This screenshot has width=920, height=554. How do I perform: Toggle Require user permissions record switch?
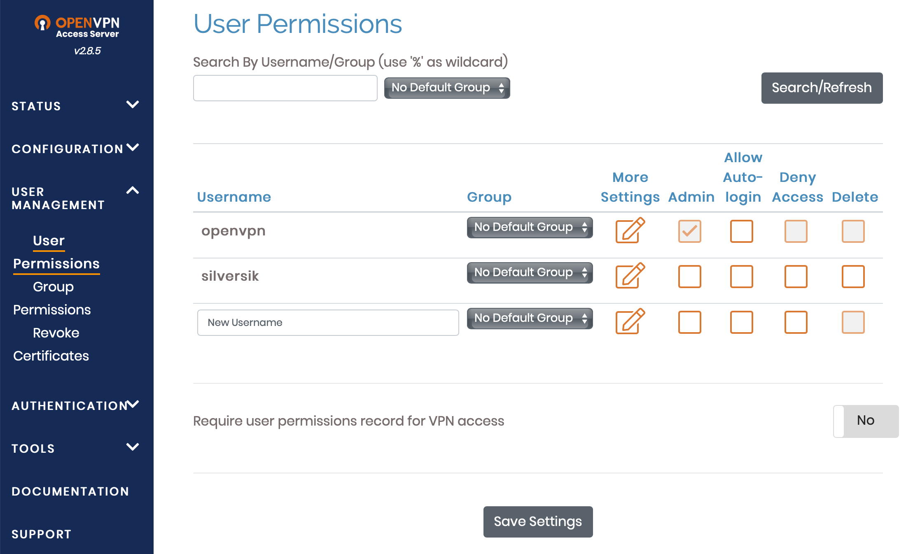[866, 421]
